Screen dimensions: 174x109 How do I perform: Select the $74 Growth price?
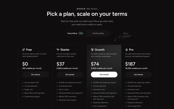pos(95,64)
